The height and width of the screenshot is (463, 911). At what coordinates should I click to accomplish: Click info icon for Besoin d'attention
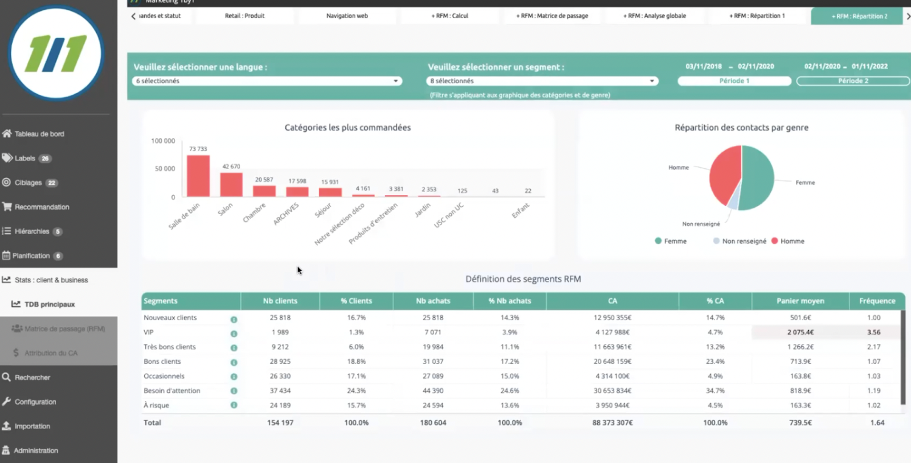point(234,391)
